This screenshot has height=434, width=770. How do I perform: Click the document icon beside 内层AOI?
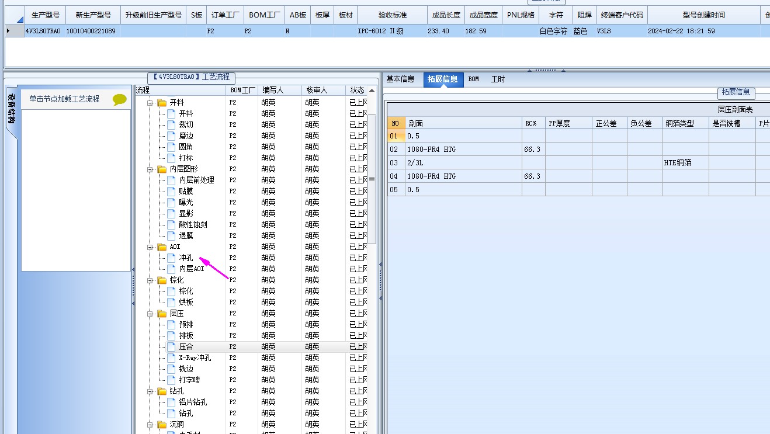171,269
